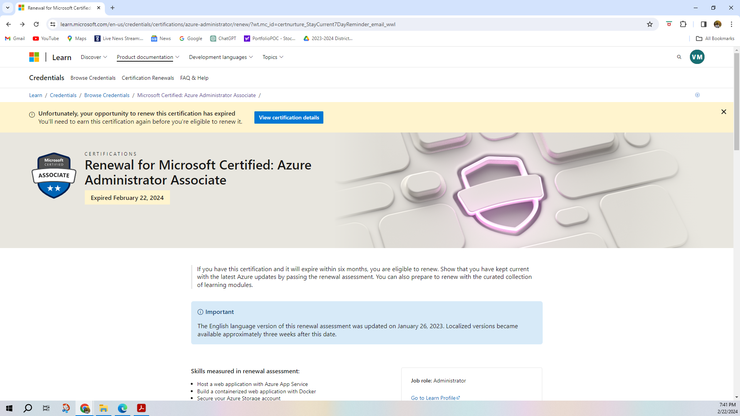Open Microsoft Edge from the taskbar
The image size is (740, 416).
click(x=122, y=408)
